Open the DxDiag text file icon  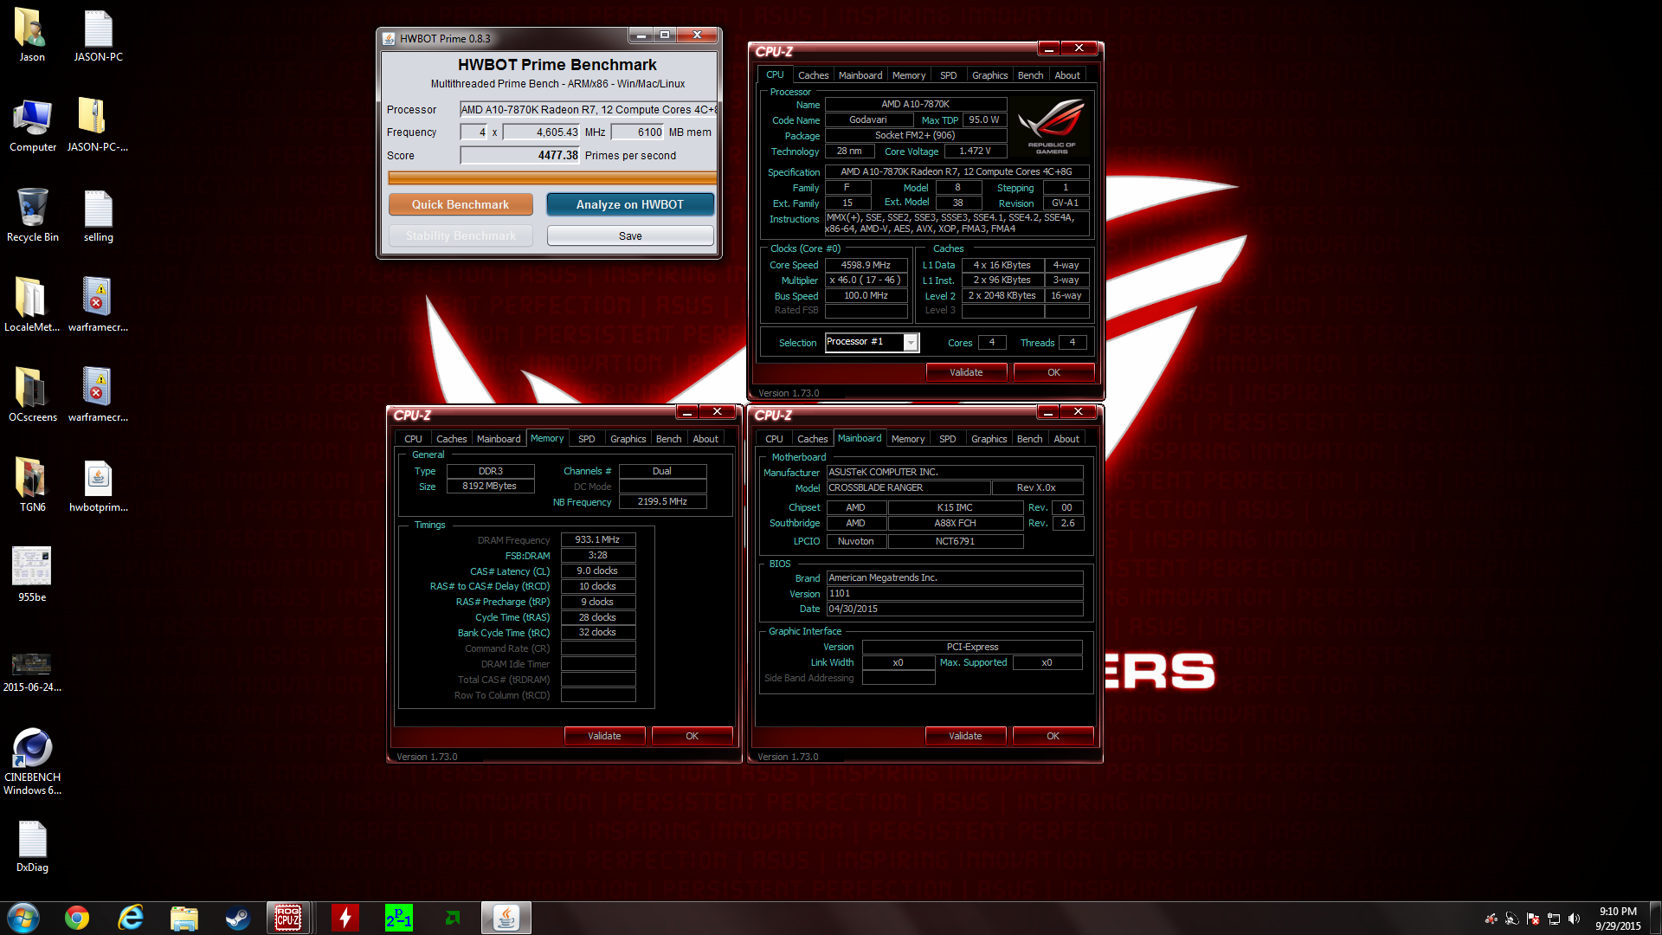point(32,847)
